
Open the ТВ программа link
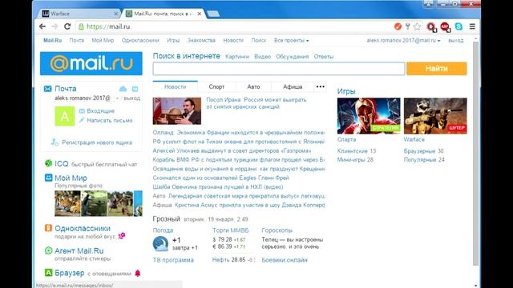(173, 260)
